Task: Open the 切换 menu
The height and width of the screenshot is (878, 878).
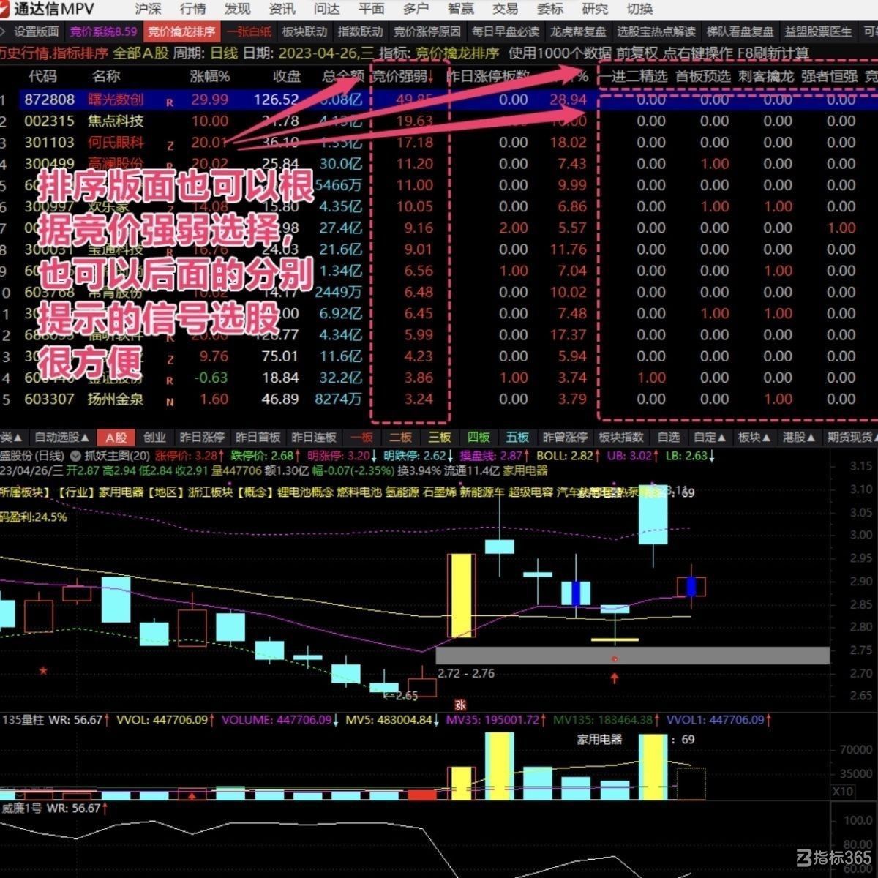Action: [x=639, y=9]
